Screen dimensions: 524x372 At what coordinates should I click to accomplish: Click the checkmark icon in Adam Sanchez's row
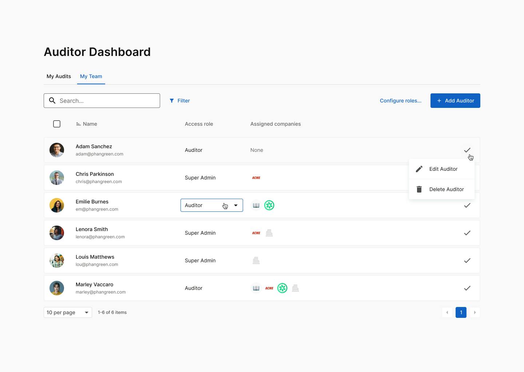point(467,150)
